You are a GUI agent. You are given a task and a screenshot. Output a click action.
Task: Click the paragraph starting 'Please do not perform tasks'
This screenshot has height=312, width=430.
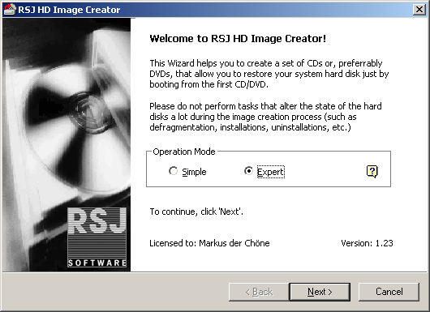tap(265, 117)
